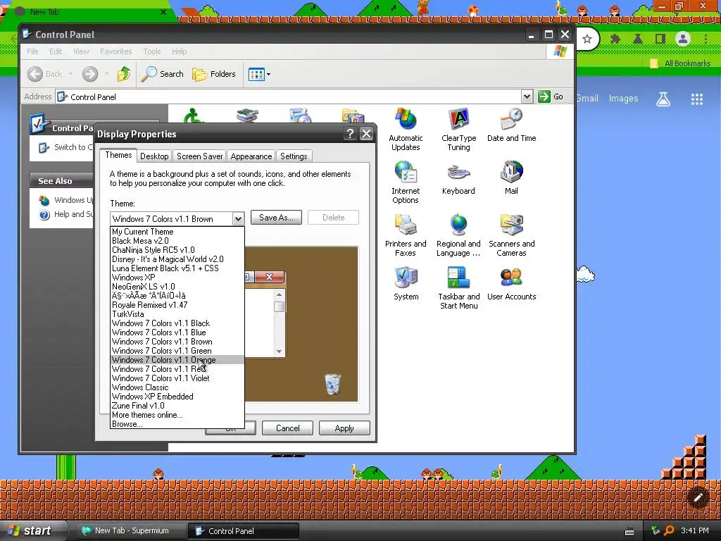
Task: Select Windows 7 Colors v1.1 Orange theme
Action: (177, 360)
